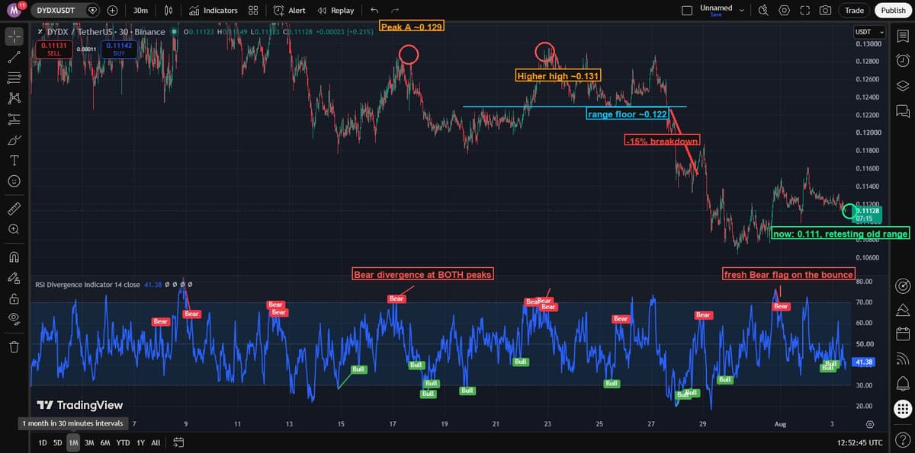Open the screener radar icon
The width and height of the screenshot is (915, 453).
coord(902,286)
